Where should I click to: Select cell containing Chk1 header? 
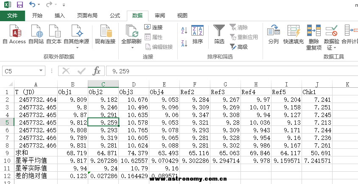tap(317, 92)
